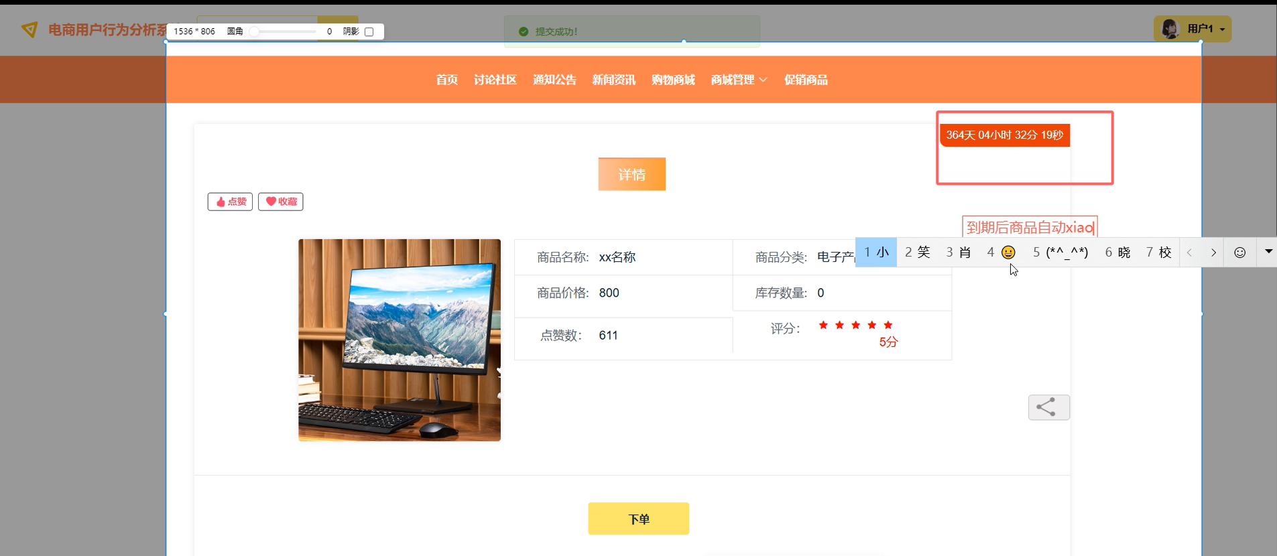Expand the IME candidate list arrow
The height and width of the screenshot is (556, 1277).
click(1268, 252)
